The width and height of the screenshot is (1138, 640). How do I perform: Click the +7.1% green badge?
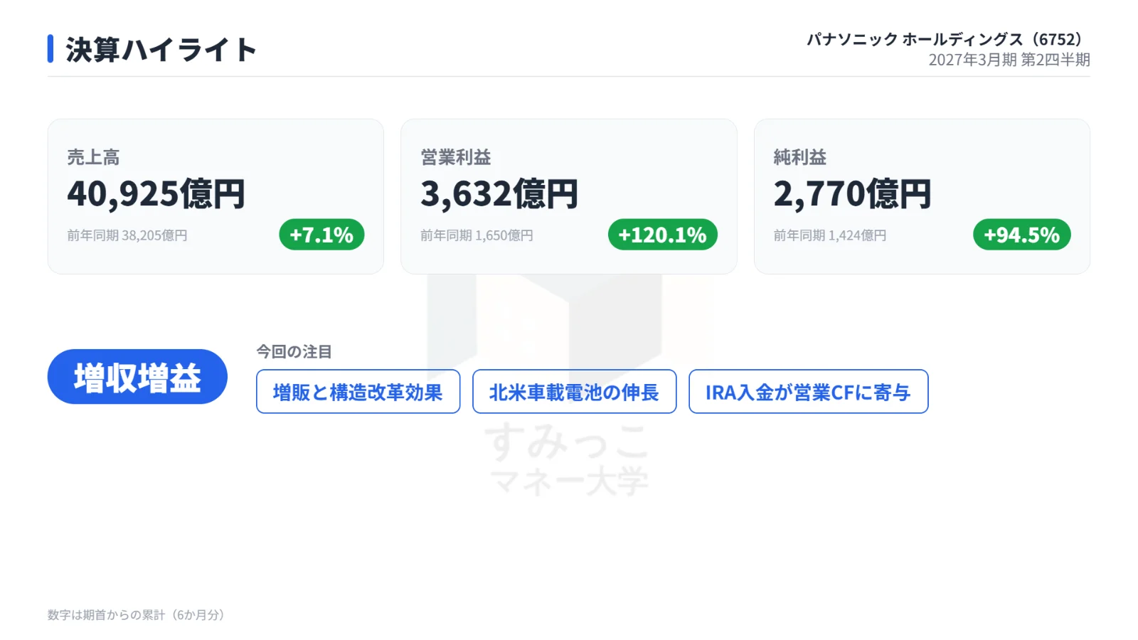tap(321, 235)
